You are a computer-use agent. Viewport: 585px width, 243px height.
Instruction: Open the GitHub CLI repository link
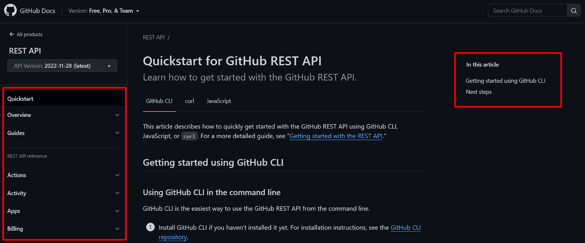(405, 228)
